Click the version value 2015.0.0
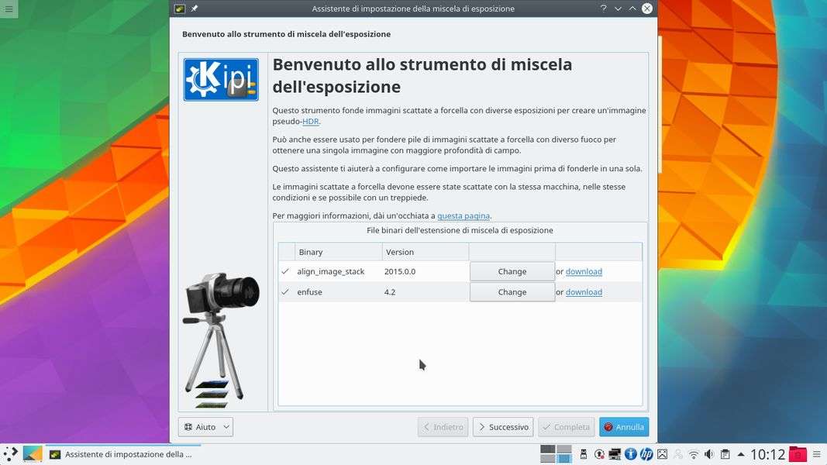The height and width of the screenshot is (465, 827). click(x=400, y=271)
